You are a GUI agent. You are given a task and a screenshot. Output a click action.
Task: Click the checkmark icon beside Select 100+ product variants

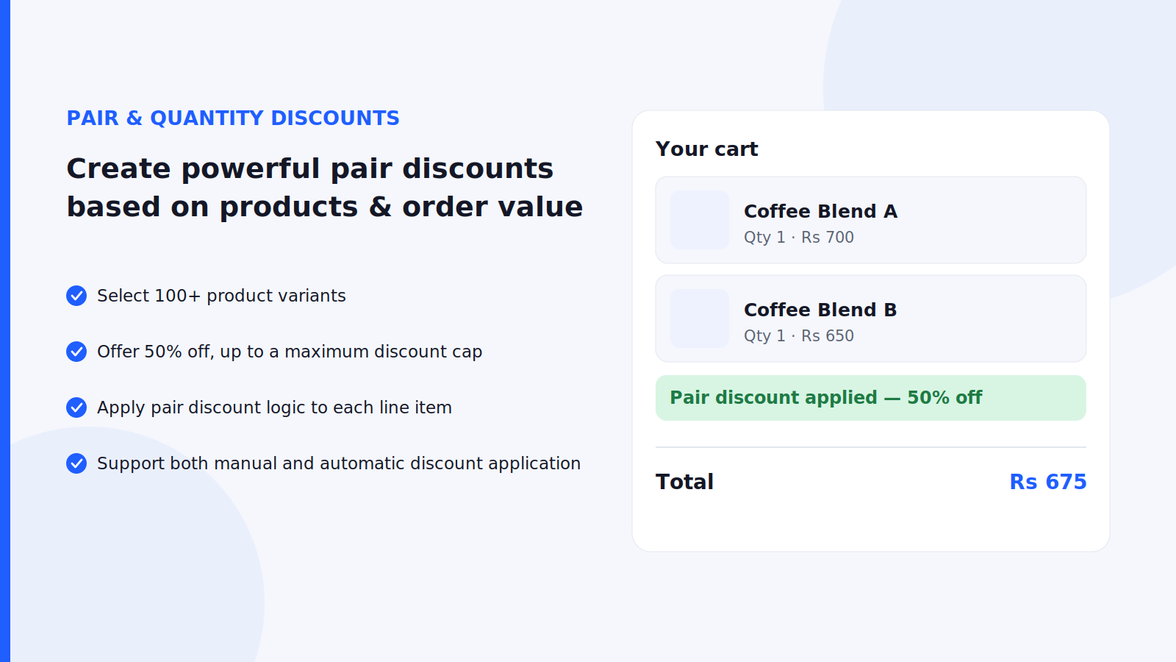click(76, 296)
